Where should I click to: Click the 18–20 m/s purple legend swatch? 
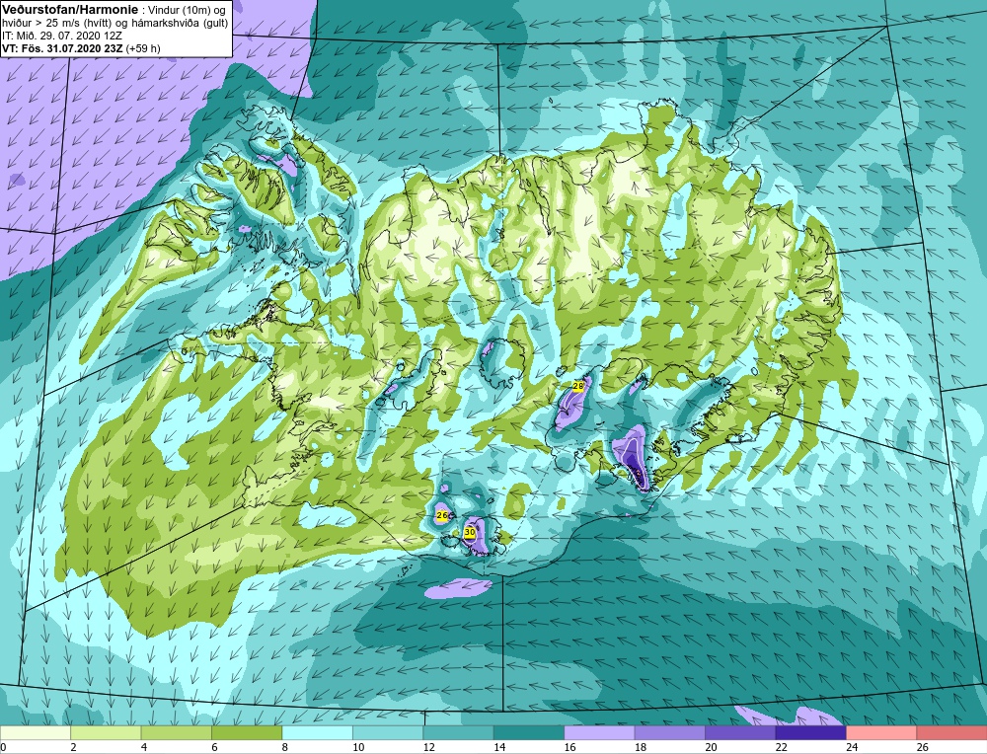tap(670, 732)
